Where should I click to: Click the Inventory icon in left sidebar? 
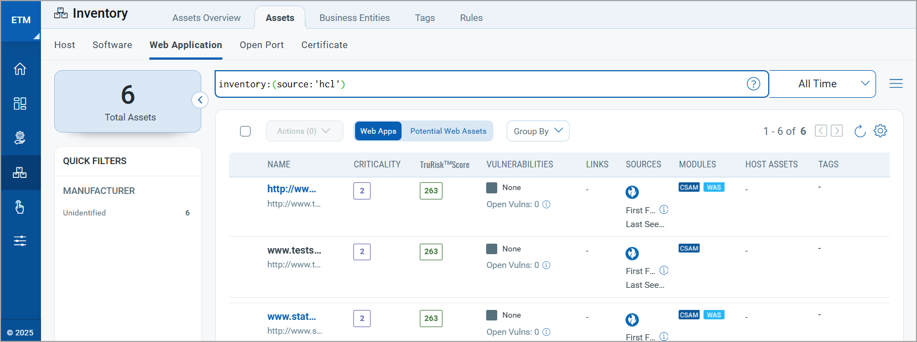click(x=20, y=173)
